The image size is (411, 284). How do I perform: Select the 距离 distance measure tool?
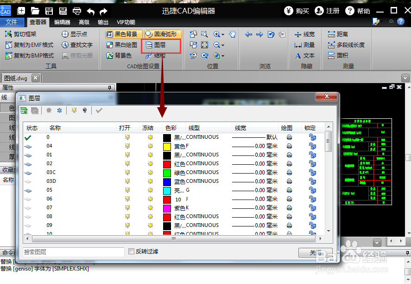[338, 34]
